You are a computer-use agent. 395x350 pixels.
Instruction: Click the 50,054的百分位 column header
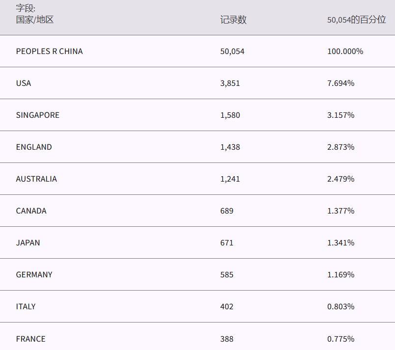356,20
